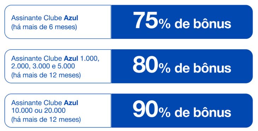The image size is (258, 131).
Task: Click 'de bônus' text beside 75%
Action: 203,24
